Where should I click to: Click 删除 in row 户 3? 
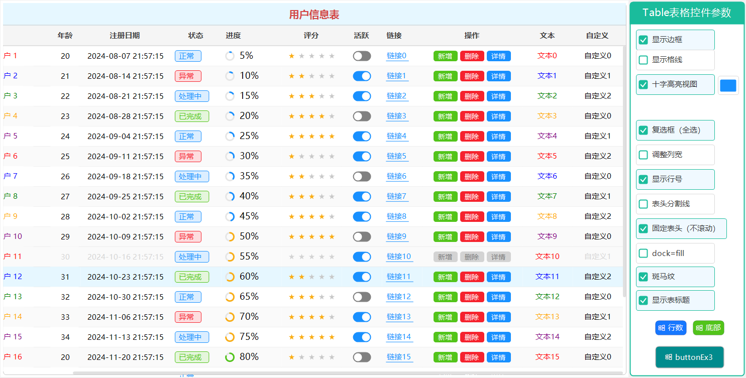(x=472, y=96)
